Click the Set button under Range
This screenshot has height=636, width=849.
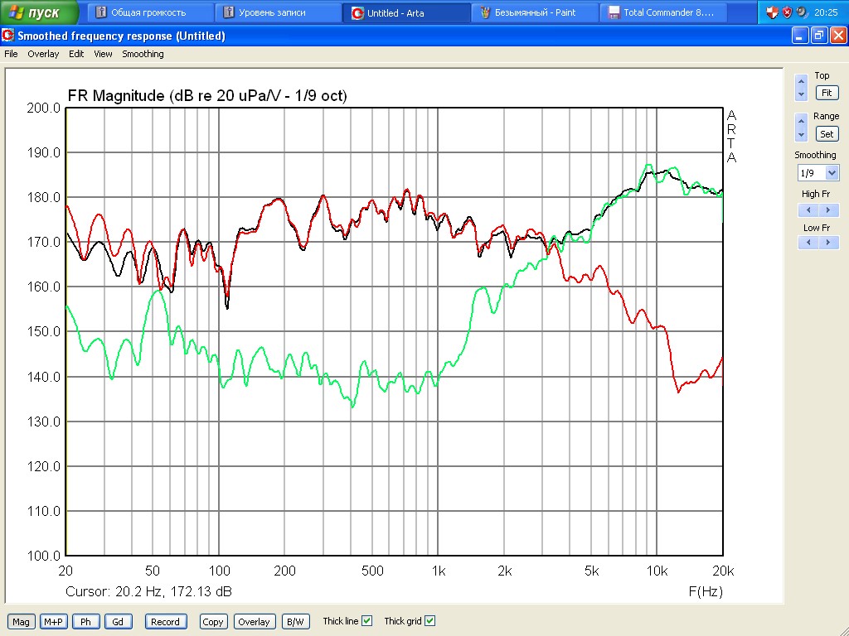pos(827,134)
